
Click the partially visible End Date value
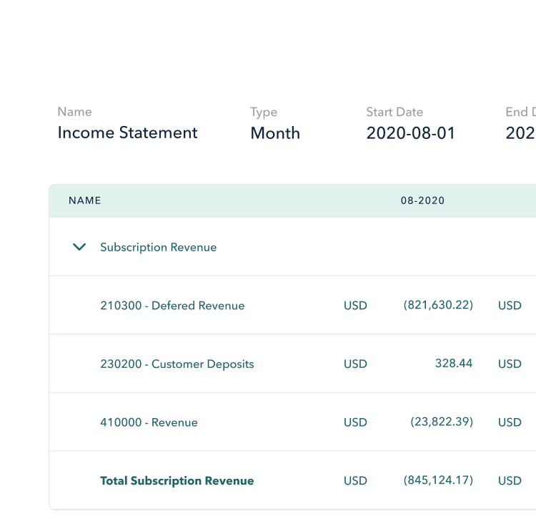(x=520, y=133)
